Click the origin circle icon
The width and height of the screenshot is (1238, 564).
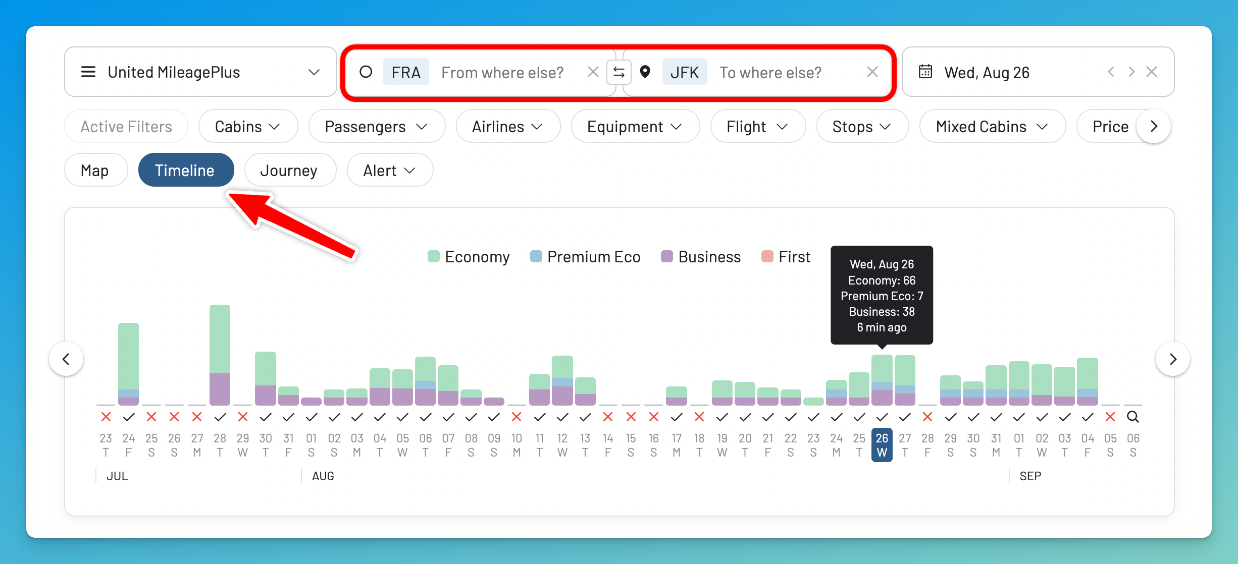pyautogui.click(x=366, y=72)
